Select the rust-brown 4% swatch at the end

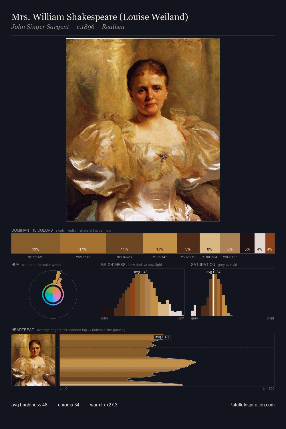click(270, 243)
